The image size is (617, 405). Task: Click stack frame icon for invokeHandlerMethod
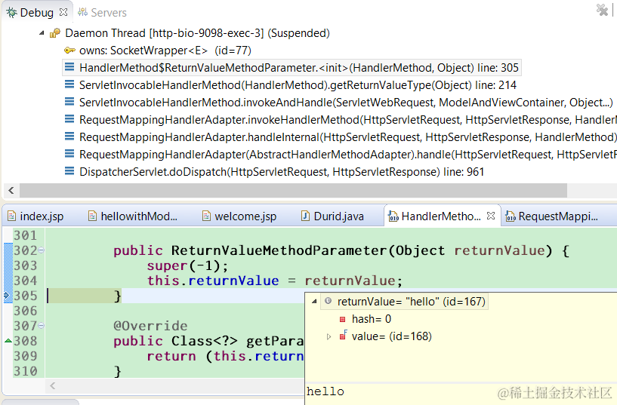(x=69, y=119)
